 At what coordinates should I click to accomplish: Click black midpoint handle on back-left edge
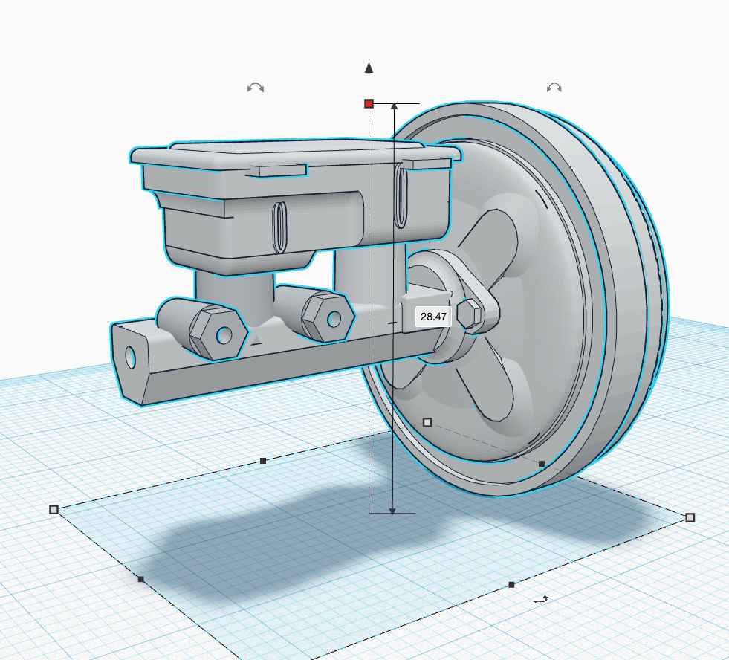pyautogui.click(x=263, y=461)
